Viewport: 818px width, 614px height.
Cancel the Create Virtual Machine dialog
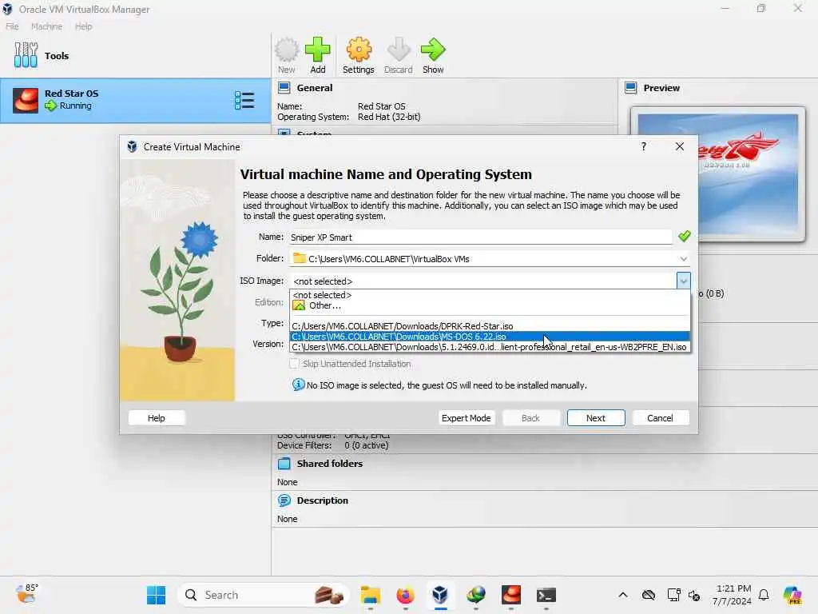pyautogui.click(x=660, y=417)
